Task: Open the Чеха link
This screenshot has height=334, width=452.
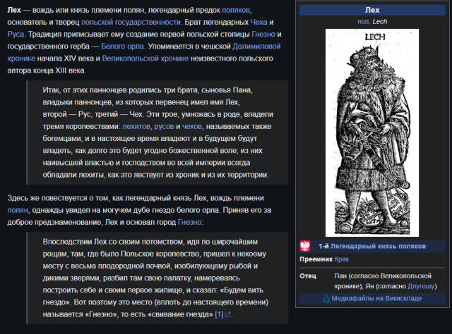Action: tap(258, 22)
